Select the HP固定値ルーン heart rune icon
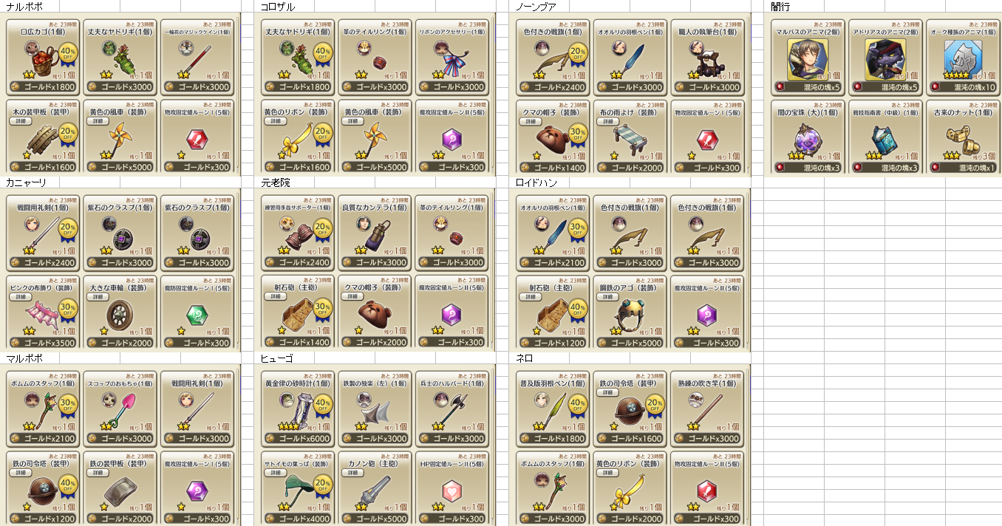This screenshot has height=526, width=1002. [451, 490]
